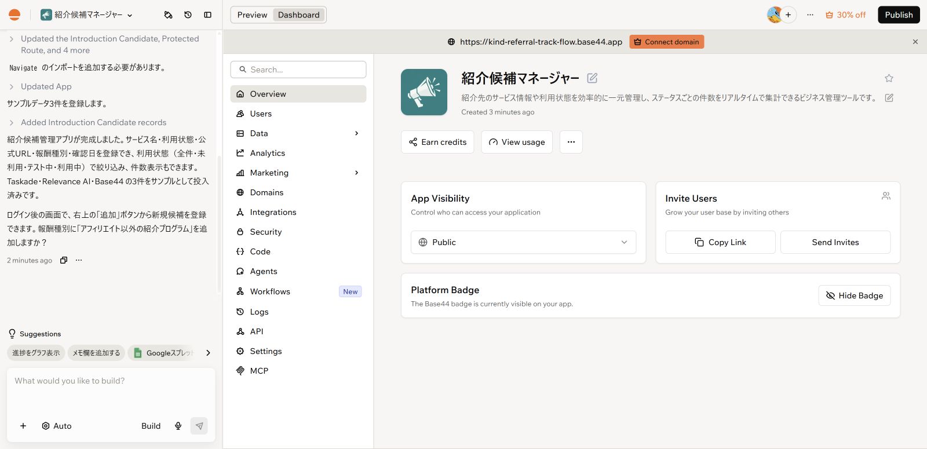This screenshot has height=449, width=927.
Task: Click Connect domain button
Action: click(x=666, y=42)
